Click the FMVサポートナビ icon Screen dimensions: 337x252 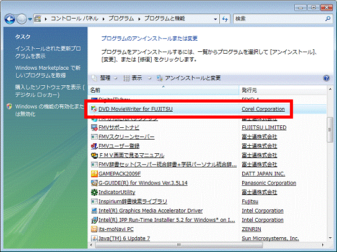click(94, 128)
